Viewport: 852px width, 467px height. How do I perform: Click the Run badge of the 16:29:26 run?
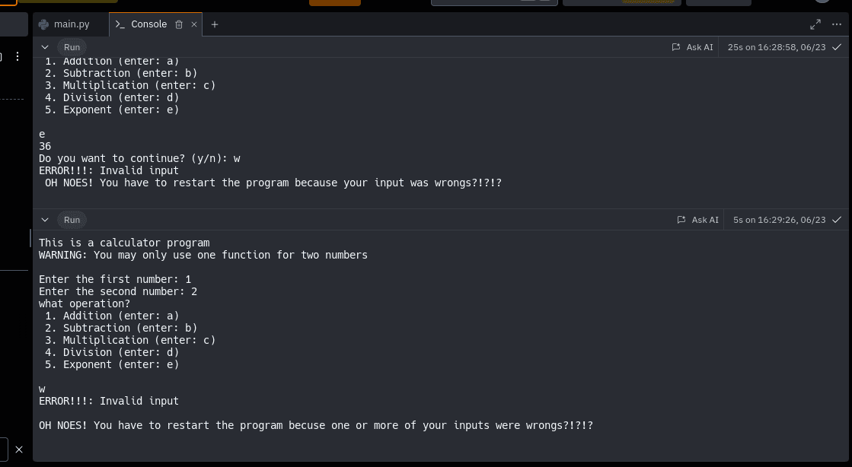click(72, 220)
